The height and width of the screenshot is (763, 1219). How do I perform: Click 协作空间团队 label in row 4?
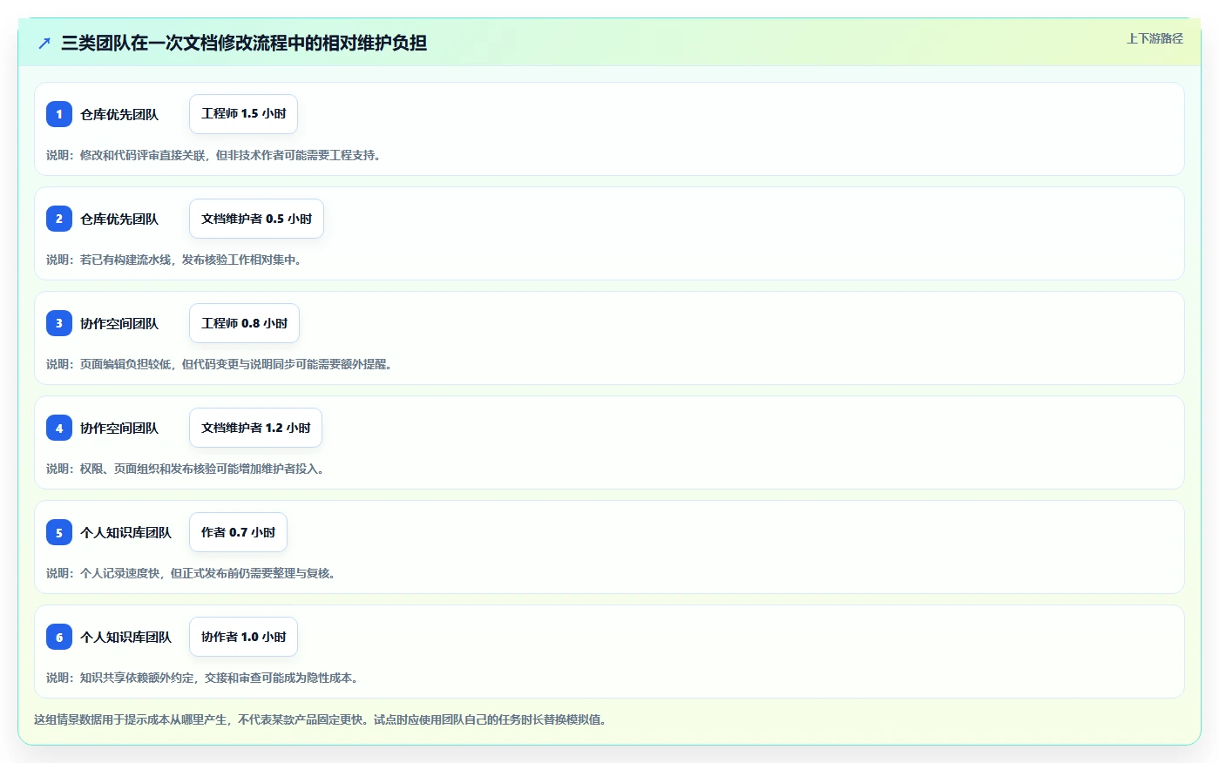(x=119, y=428)
